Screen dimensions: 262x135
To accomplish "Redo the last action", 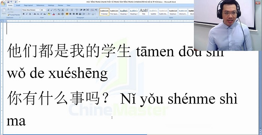I will coord(16,1).
